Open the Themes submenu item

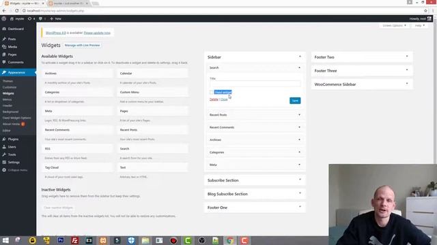coord(8,81)
